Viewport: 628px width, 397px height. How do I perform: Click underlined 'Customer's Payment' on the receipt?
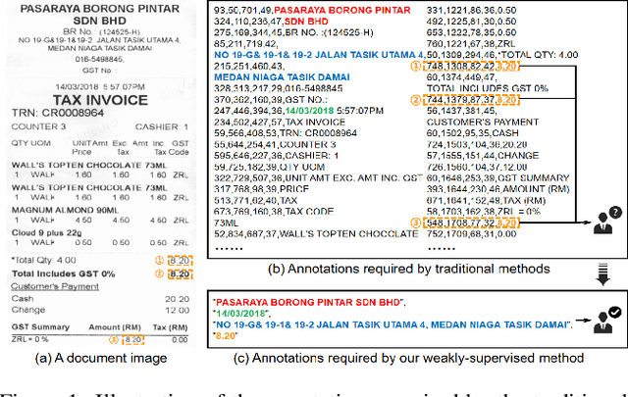pyautogui.click(x=55, y=286)
